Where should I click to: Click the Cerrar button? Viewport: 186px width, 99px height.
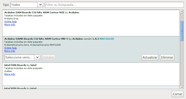pos(177,94)
